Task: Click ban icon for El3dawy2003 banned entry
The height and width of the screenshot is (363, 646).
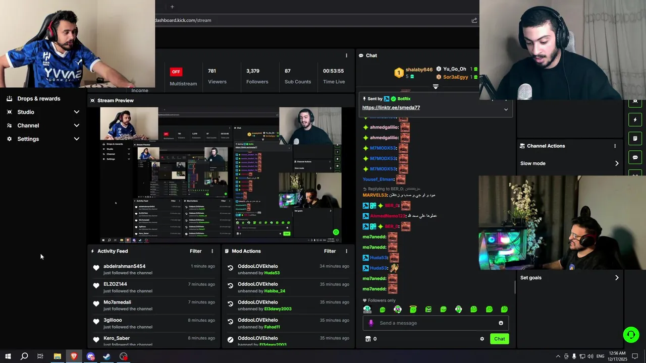Action: 231,340
